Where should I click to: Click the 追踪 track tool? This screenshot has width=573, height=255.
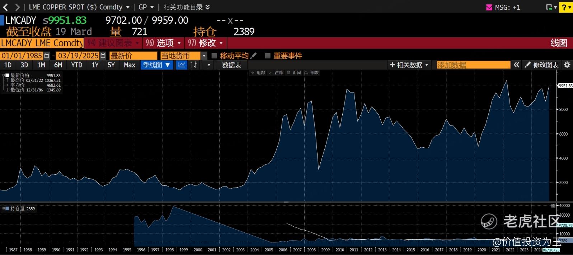point(258,72)
